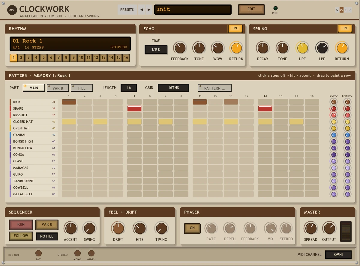Select the VAR B part tab

[x=58, y=88]
